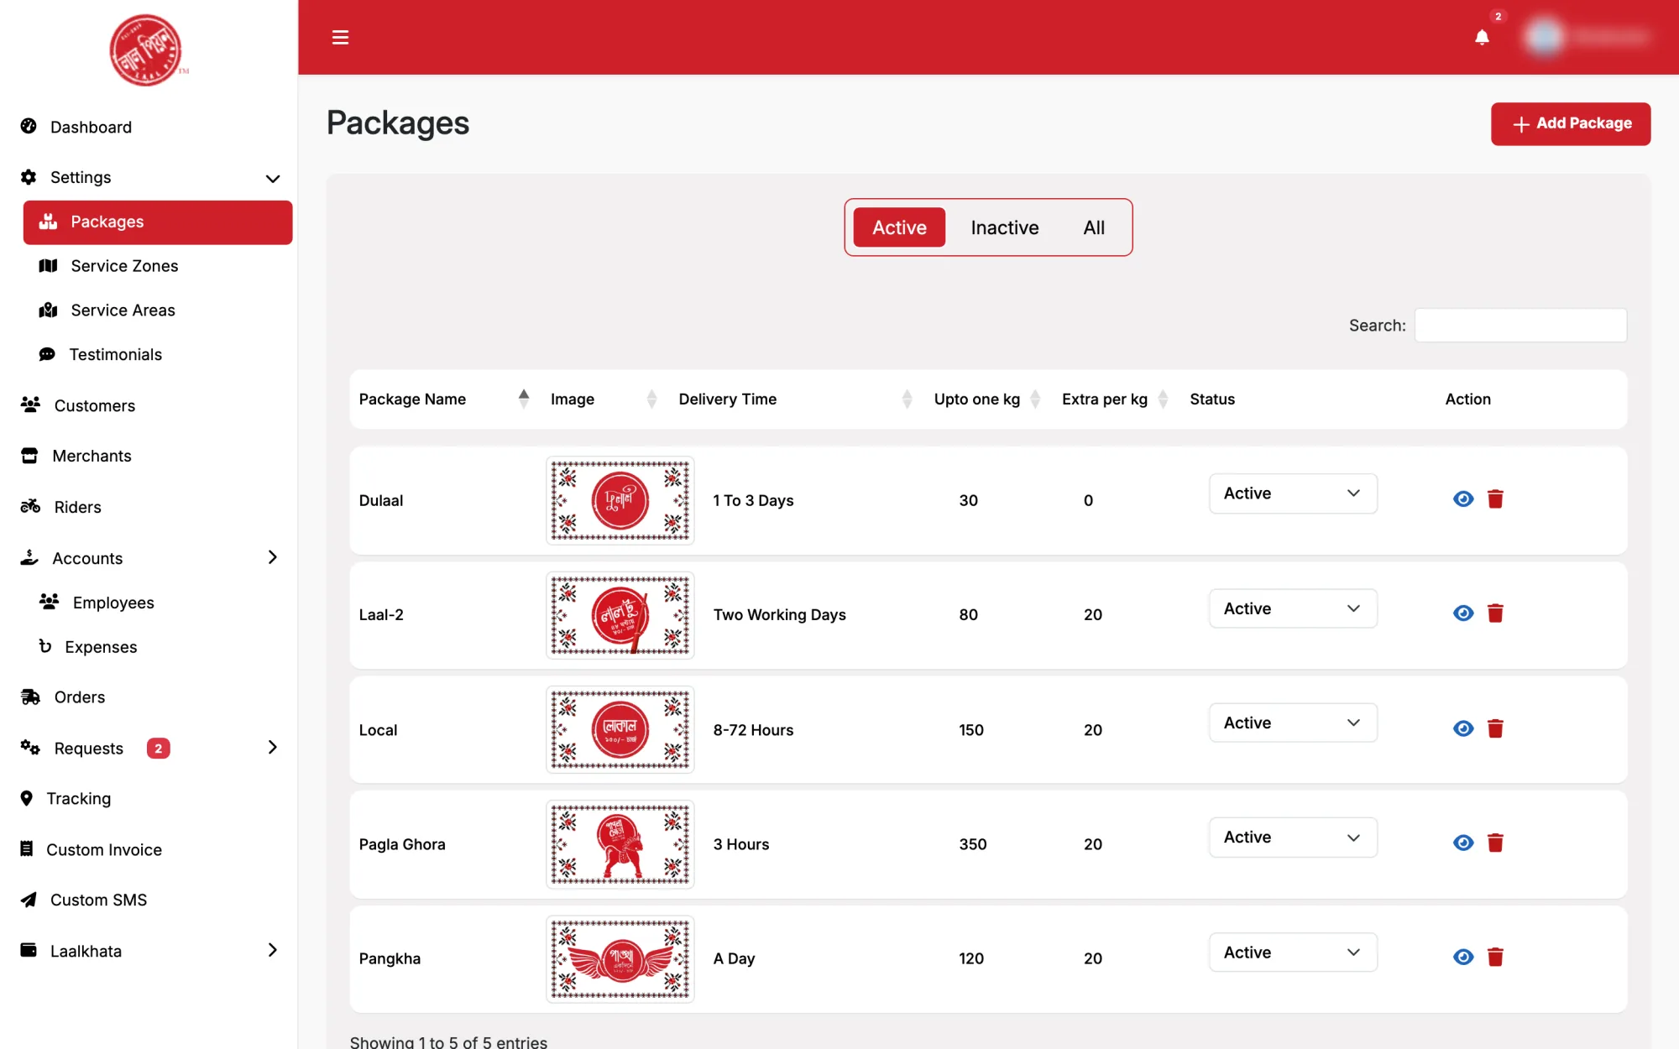View Pagla Ghora package via eye icon
Image resolution: width=1679 pixels, height=1049 pixels.
coord(1463,843)
